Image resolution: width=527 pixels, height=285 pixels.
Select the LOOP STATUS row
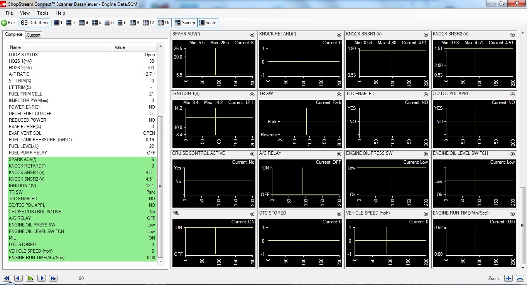point(82,55)
